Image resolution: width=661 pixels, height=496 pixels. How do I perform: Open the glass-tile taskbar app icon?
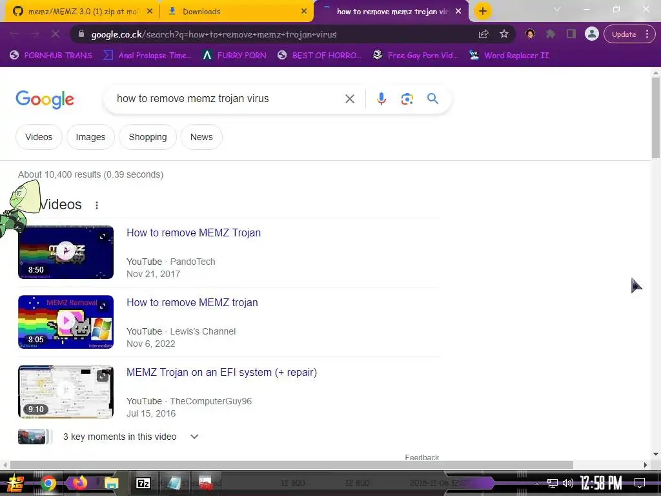174,483
